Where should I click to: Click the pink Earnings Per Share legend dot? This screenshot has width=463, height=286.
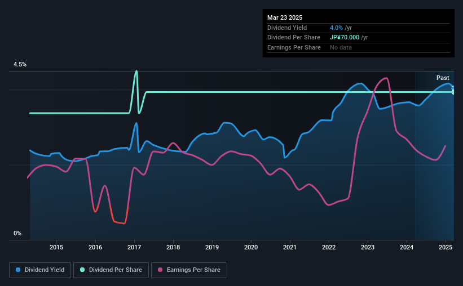coord(160,270)
